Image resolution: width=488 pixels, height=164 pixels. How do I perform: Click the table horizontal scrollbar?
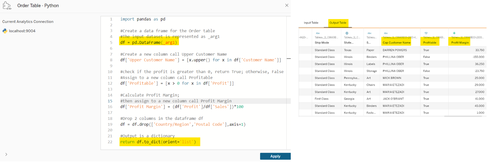pos(463,116)
